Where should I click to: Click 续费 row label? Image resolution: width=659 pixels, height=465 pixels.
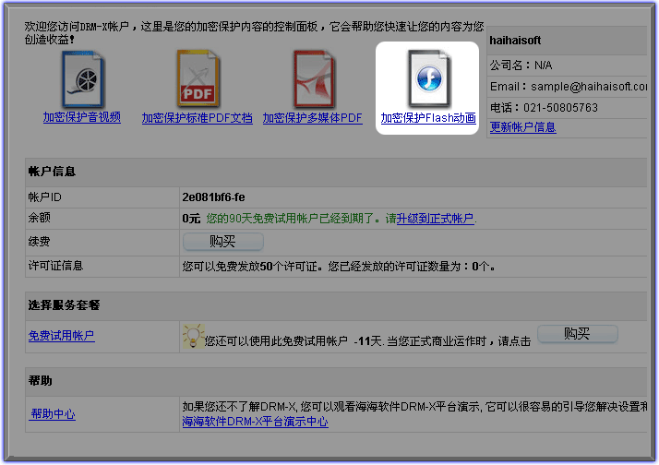coord(39,242)
